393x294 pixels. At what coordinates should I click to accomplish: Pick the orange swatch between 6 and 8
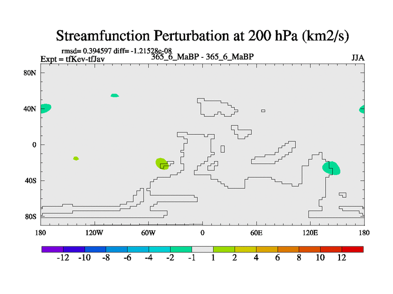coord(288,249)
